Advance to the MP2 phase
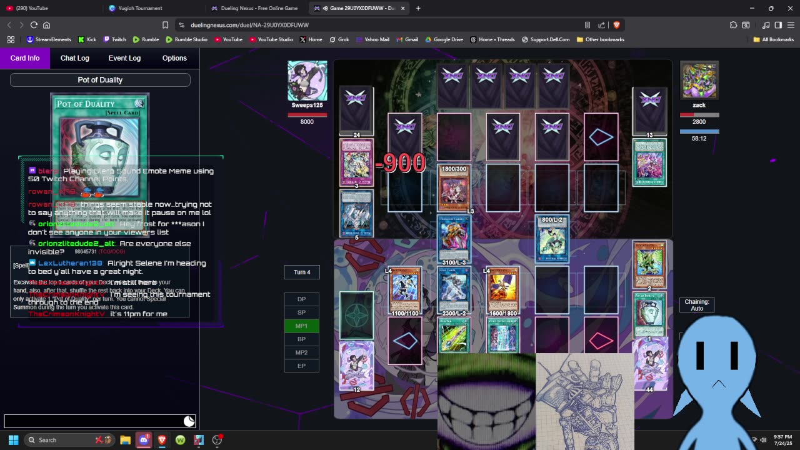This screenshot has width=800, height=450. click(301, 352)
